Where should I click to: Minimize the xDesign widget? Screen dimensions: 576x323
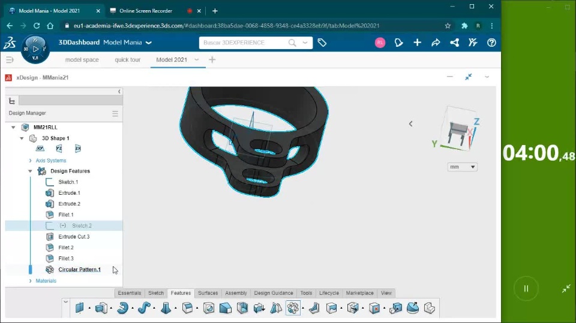(x=450, y=77)
